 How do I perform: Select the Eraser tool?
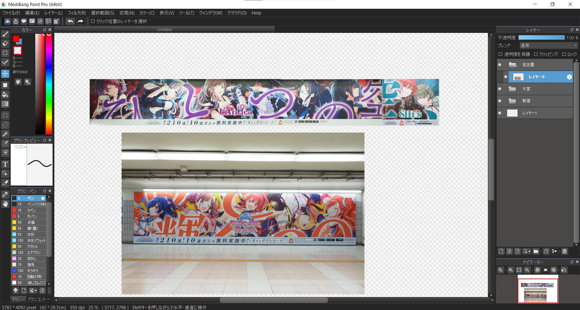5,43
